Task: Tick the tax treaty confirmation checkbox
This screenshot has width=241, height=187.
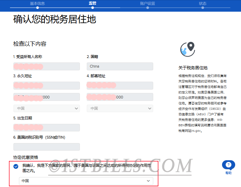Action: point(16,166)
